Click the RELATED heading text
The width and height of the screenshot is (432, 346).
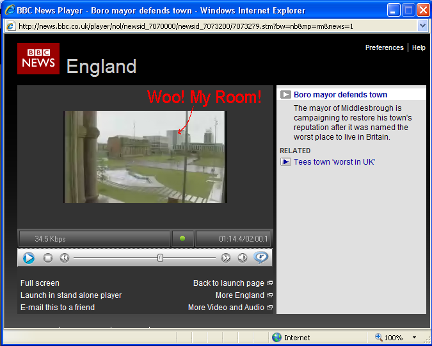tap(295, 151)
